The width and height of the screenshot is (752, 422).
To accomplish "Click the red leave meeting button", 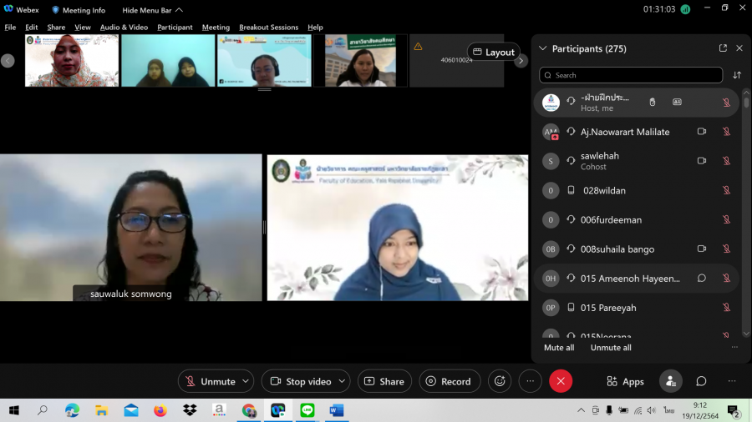I will click(x=561, y=381).
